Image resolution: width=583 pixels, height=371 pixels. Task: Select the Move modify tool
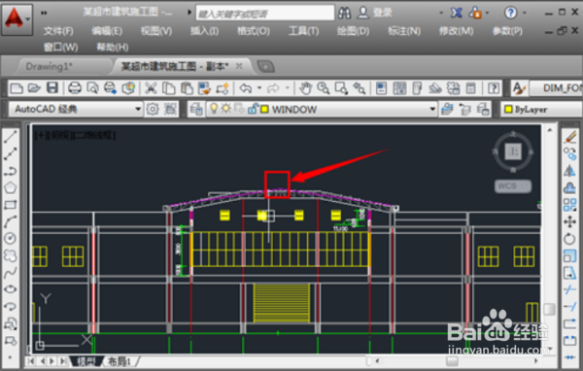569,222
